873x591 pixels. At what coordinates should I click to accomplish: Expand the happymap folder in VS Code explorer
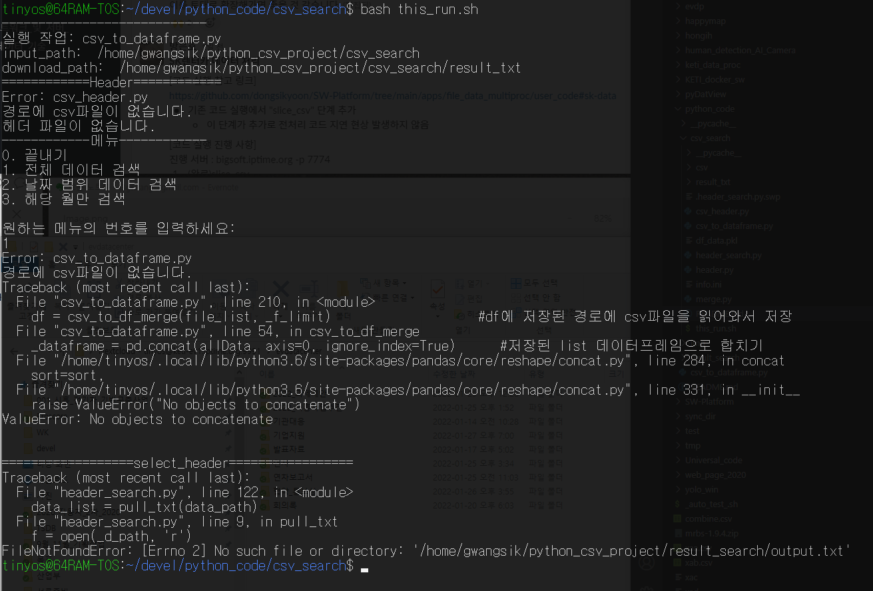(679, 21)
